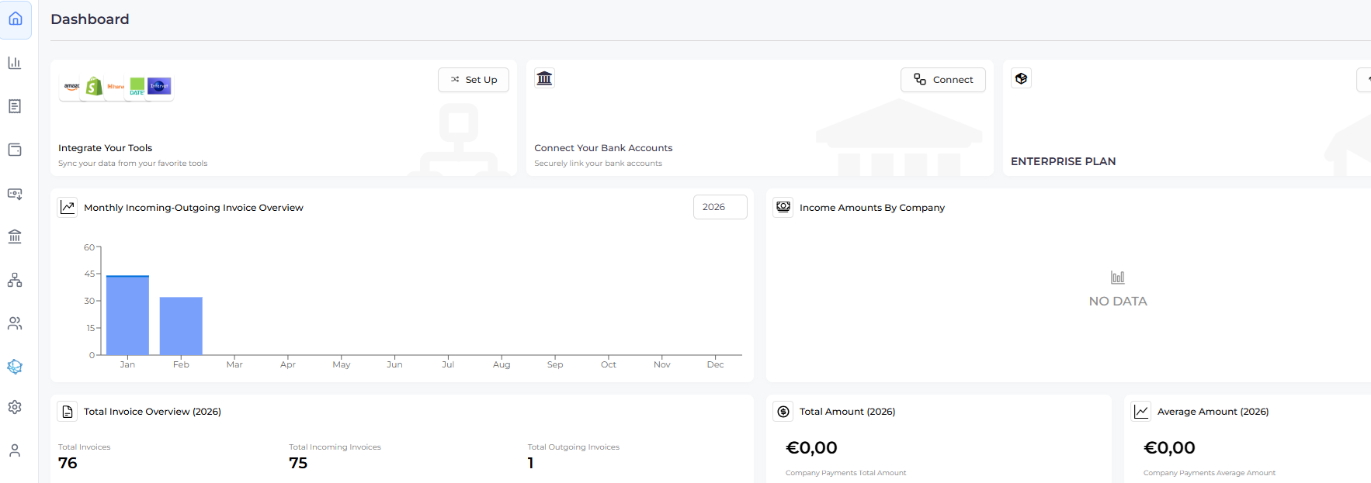Open the wallet sidebar icon

point(15,150)
